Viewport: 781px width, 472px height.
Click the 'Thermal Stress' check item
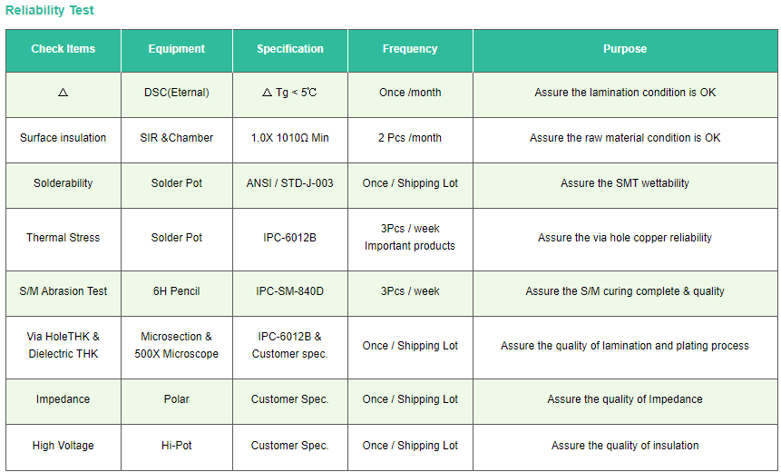pyautogui.click(x=63, y=238)
